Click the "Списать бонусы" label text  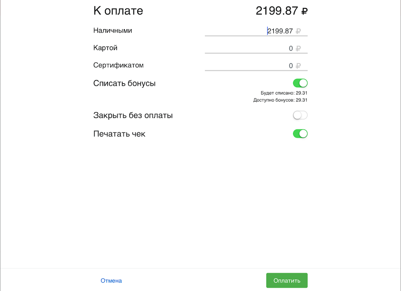(x=124, y=83)
